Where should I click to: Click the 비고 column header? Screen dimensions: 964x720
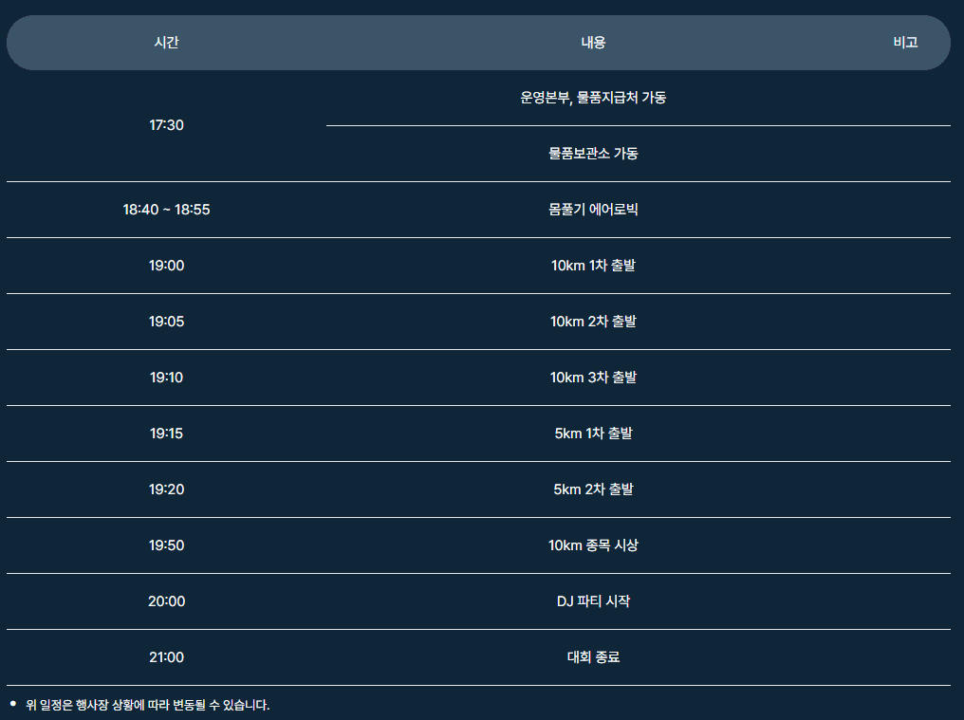905,43
